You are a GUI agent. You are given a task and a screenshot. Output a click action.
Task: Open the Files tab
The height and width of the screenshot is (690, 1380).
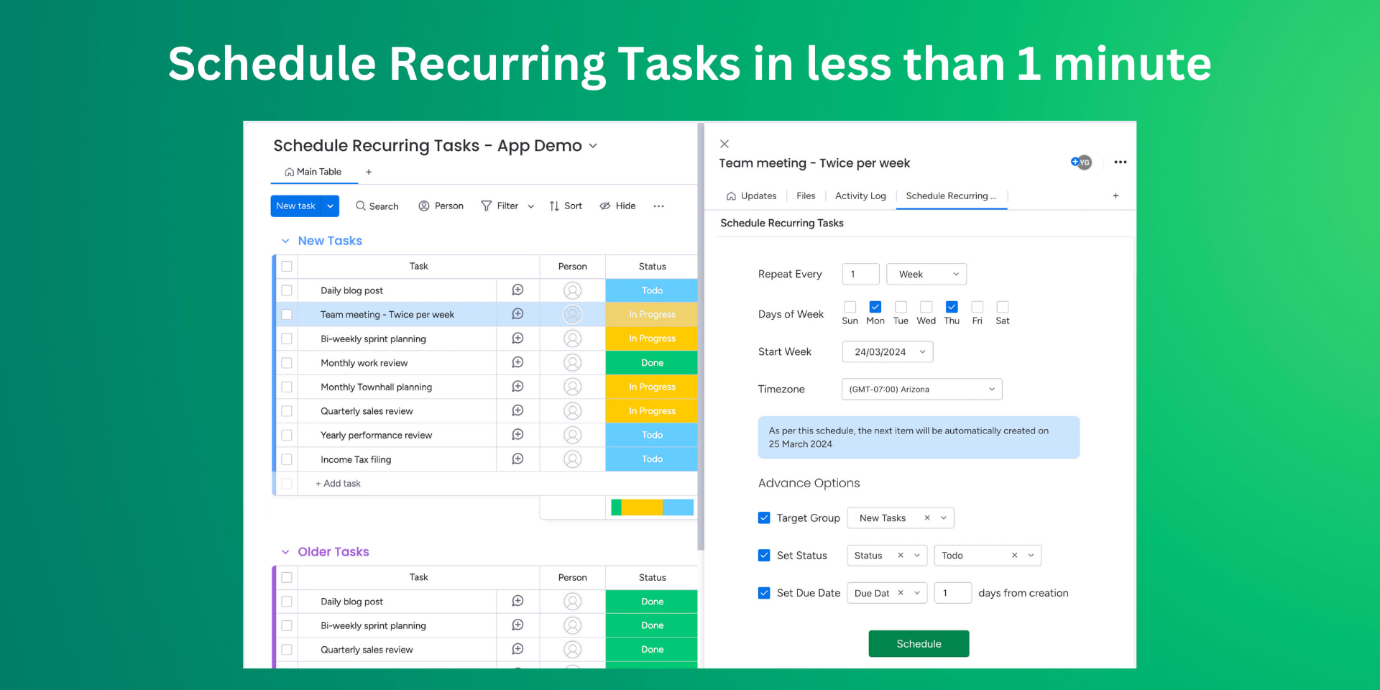click(806, 195)
